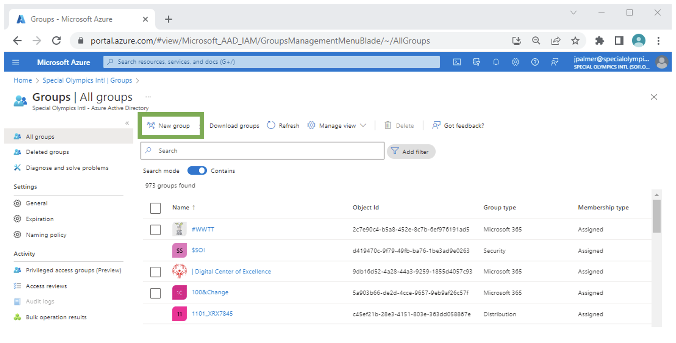Open the blade ellipsis more options

pyautogui.click(x=148, y=97)
